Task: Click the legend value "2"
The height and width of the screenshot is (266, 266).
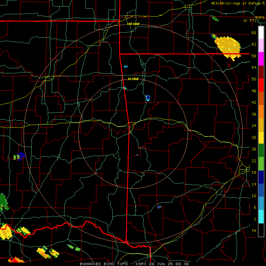Action: click(x=255, y=219)
